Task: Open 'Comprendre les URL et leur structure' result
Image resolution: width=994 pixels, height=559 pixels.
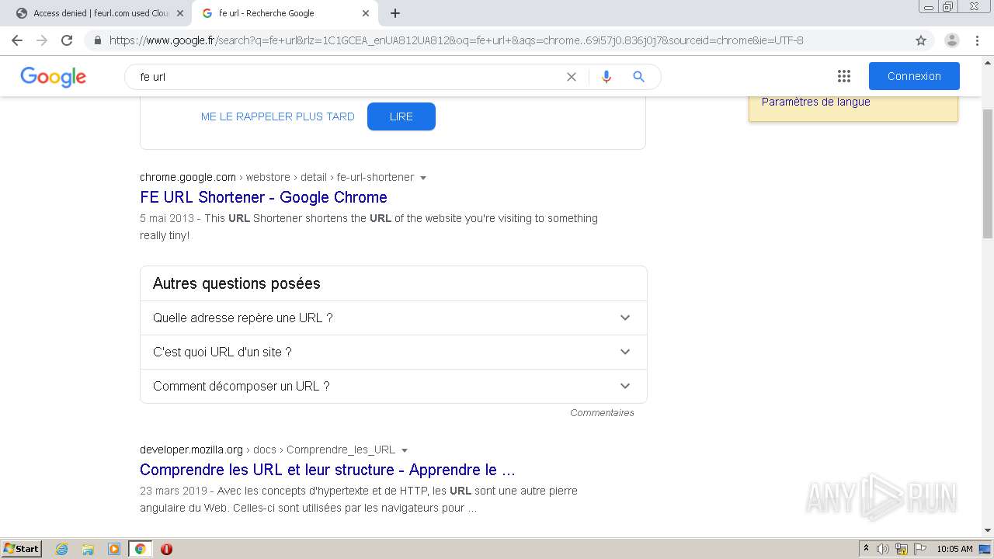Action: pos(328,470)
